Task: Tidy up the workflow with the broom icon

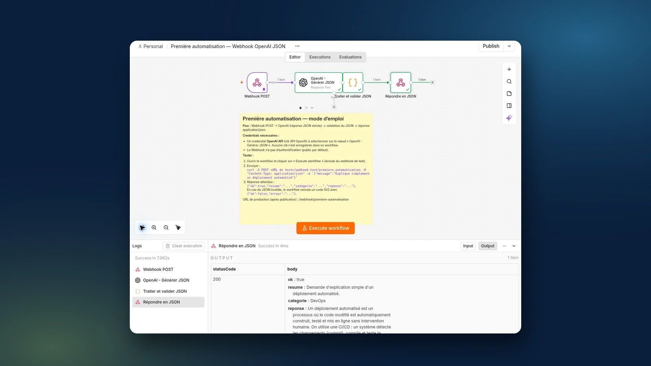Action: click(x=178, y=228)
